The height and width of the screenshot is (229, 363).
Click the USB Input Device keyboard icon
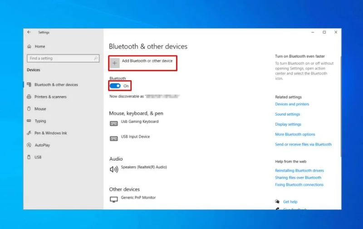coord(114,139)
